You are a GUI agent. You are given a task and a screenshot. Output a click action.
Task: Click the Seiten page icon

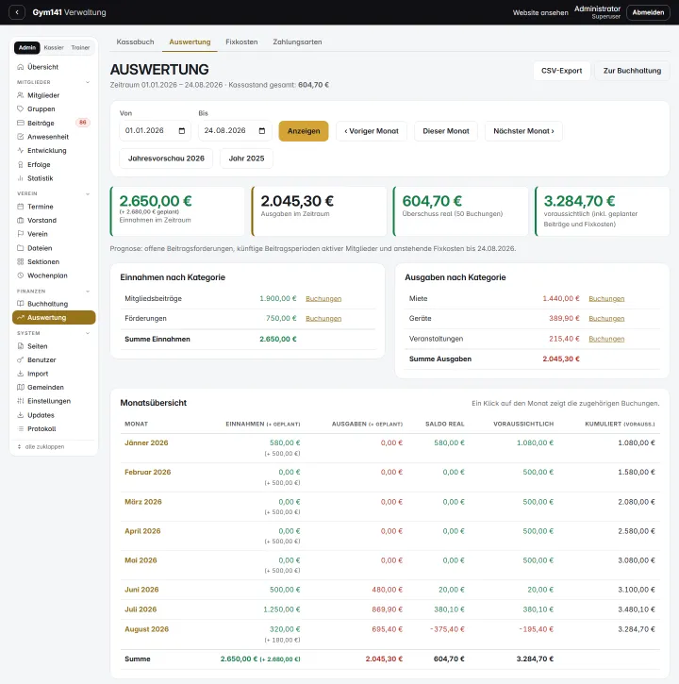coord(20,346)
